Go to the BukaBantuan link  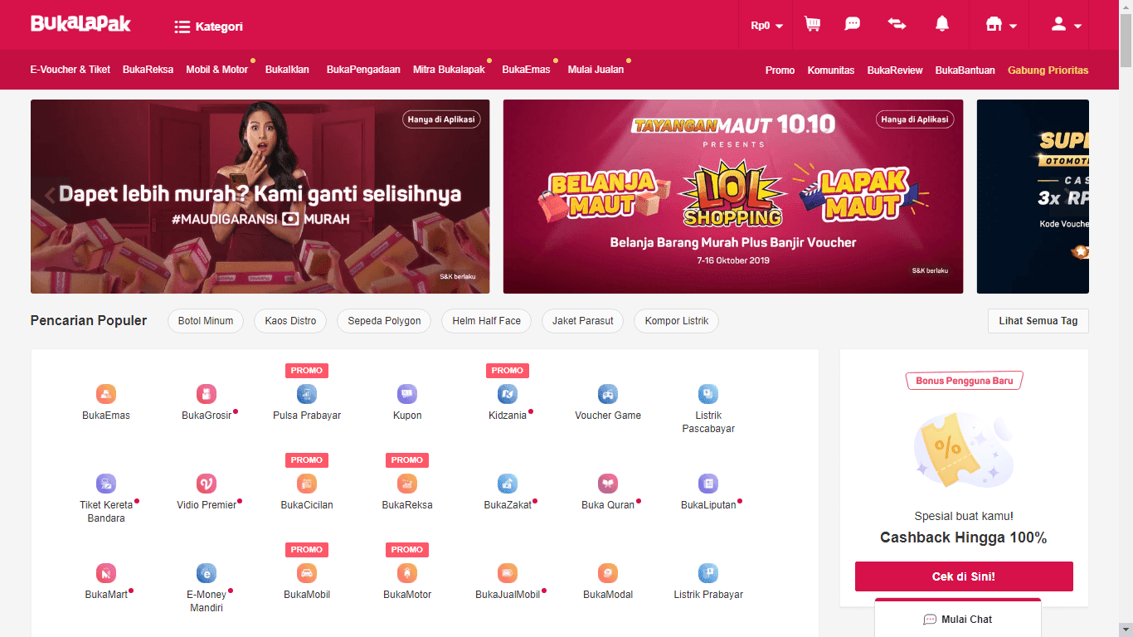click(x=965, y=71)
